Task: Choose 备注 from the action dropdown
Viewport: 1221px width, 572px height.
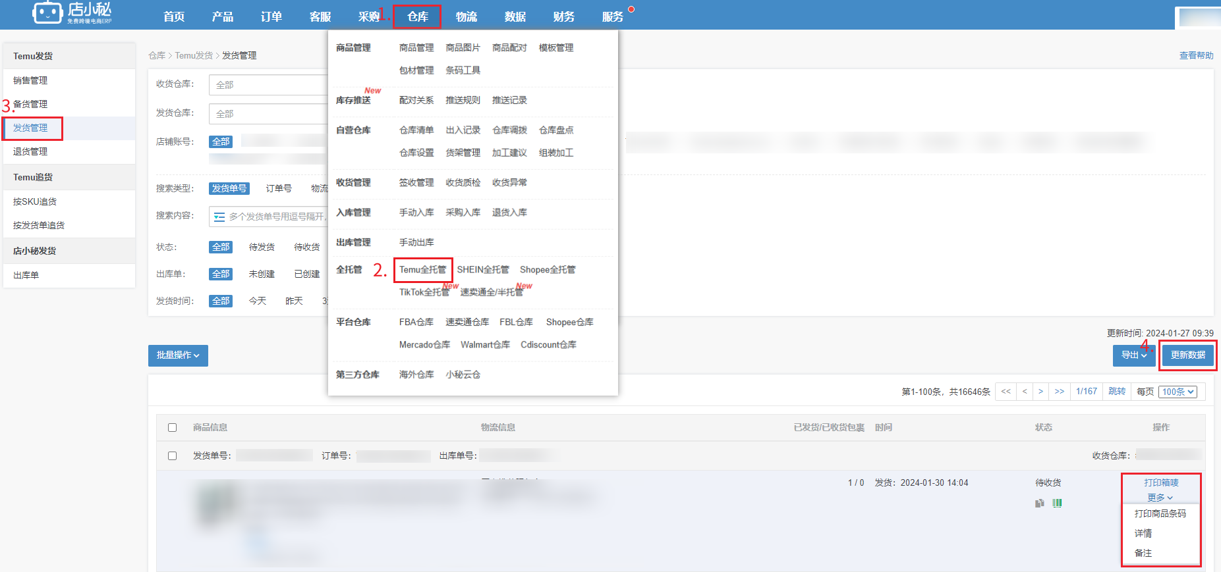Action: 1143,553
